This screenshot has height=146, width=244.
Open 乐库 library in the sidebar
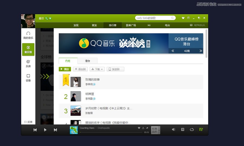tap(28, 64)
